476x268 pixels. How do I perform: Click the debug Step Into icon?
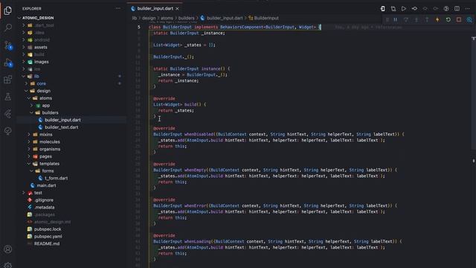point(416,20)
